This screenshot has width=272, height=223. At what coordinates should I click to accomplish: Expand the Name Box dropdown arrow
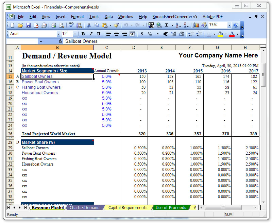coord(41,41)
